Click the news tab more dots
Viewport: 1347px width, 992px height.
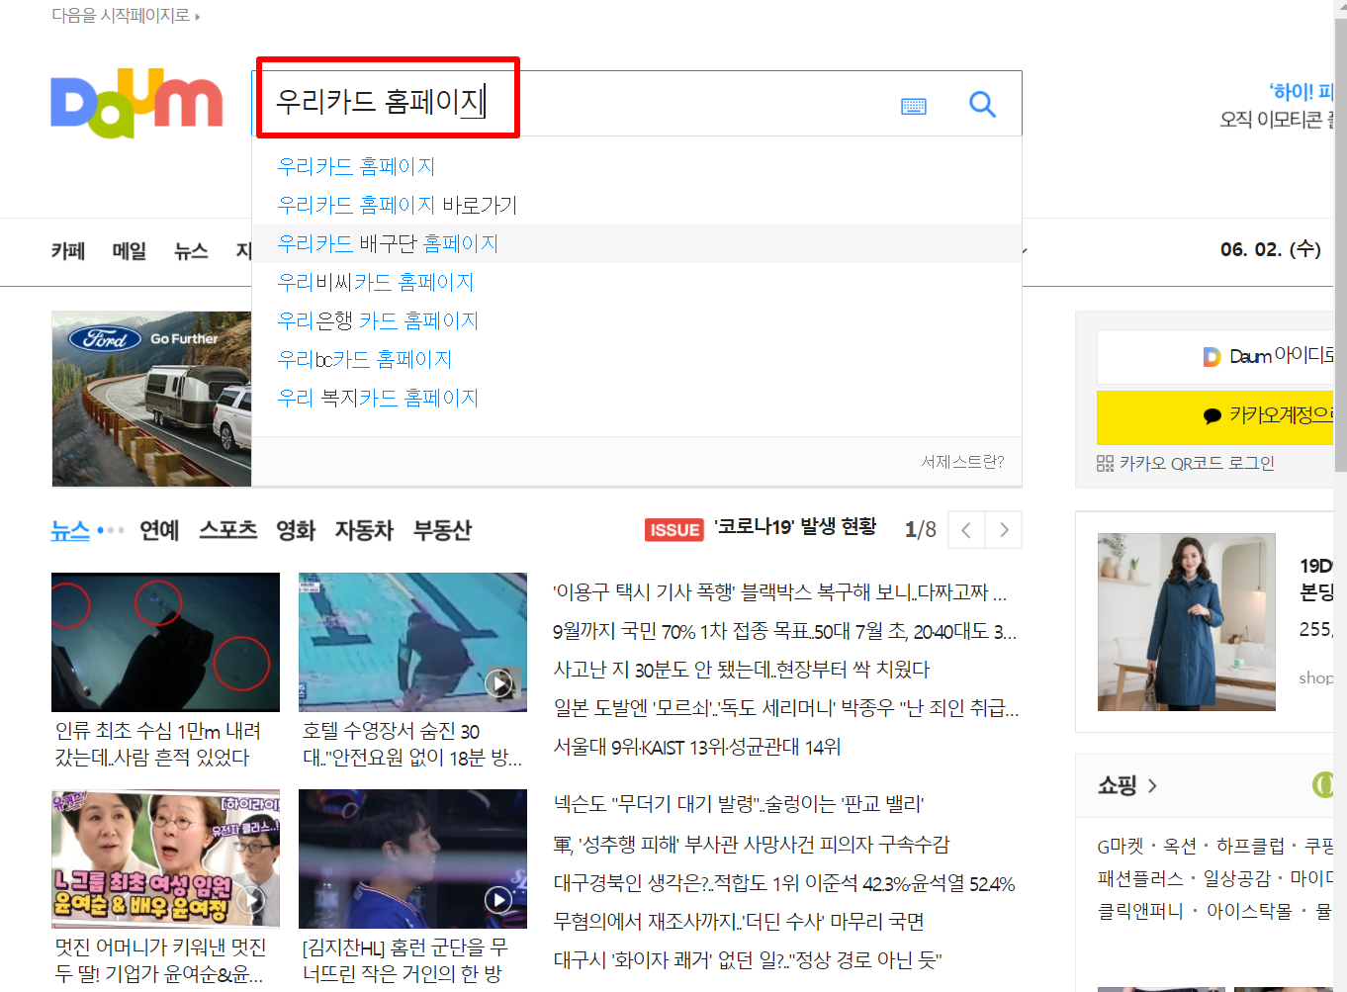(x=111, y=531)
